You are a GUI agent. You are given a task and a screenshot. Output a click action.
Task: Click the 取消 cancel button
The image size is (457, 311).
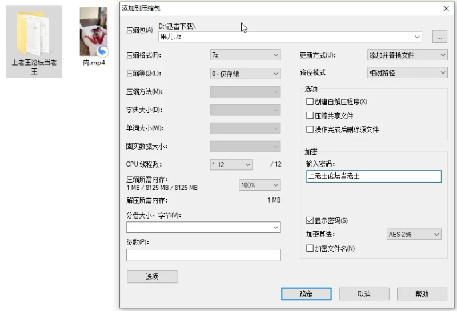(x=364, y=294)
